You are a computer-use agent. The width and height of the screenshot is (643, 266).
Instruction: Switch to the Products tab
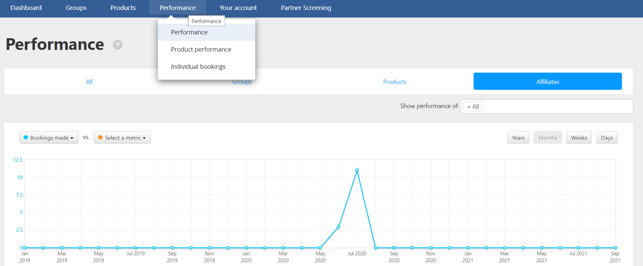point(395,82)
